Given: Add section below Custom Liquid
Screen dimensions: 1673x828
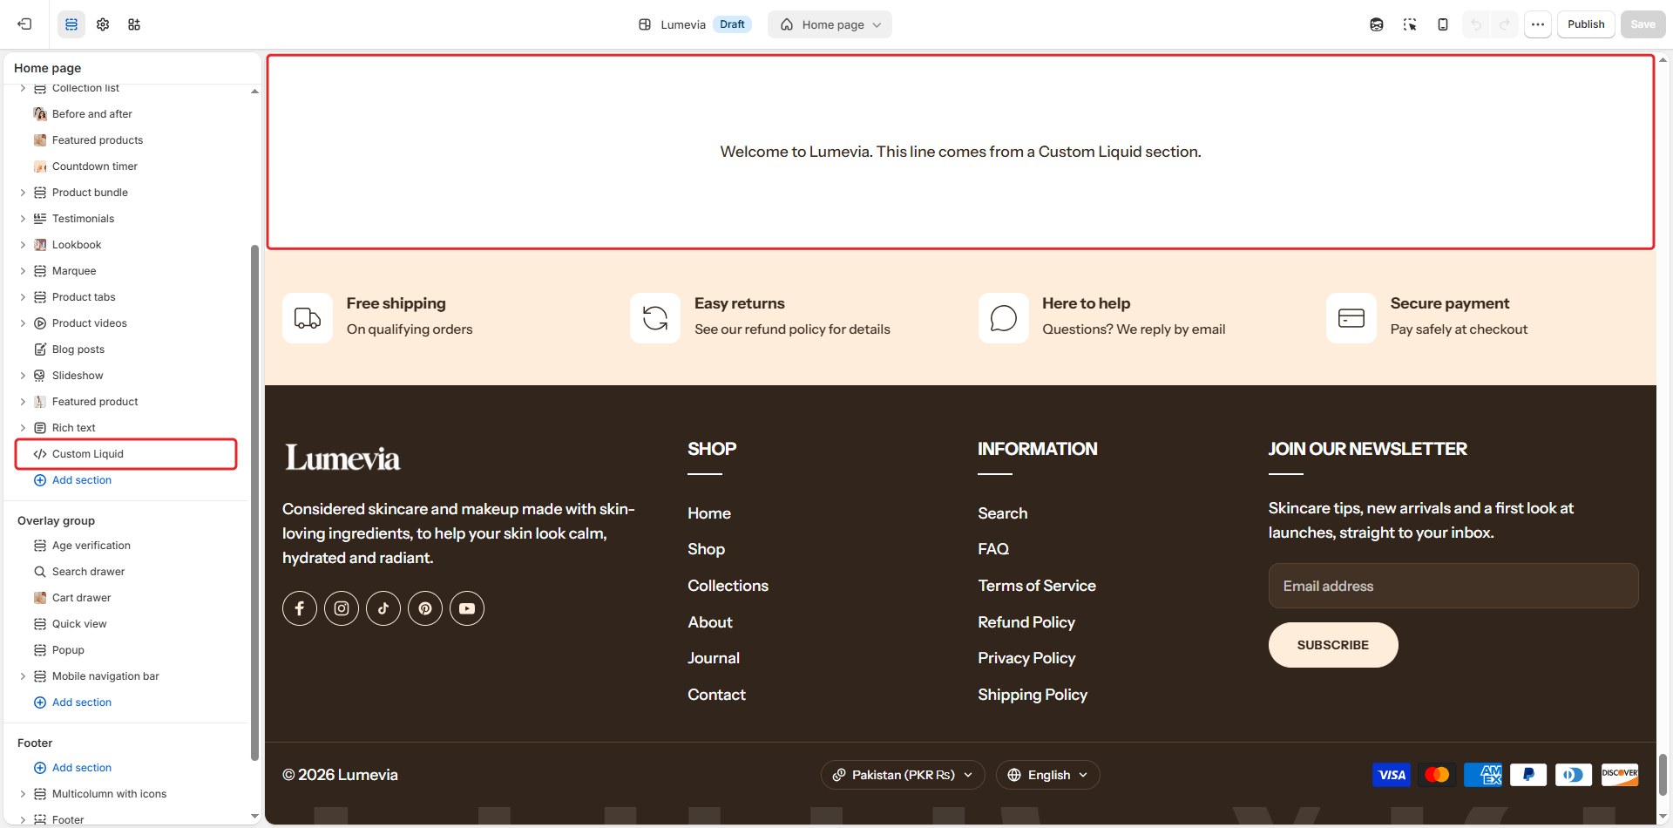Looking at the screenshot, I should (73, 480).
